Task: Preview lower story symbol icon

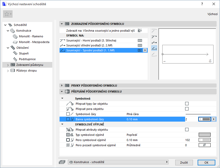Action: [154, 48]
